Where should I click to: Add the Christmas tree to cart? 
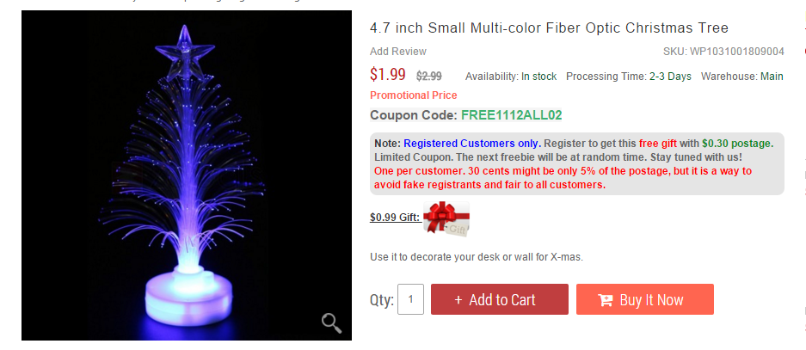500,299
